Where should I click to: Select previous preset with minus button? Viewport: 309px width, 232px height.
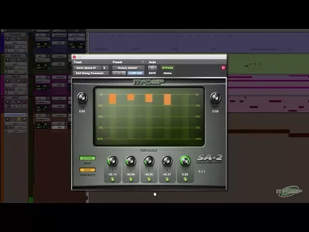click(x=115, y=73)
